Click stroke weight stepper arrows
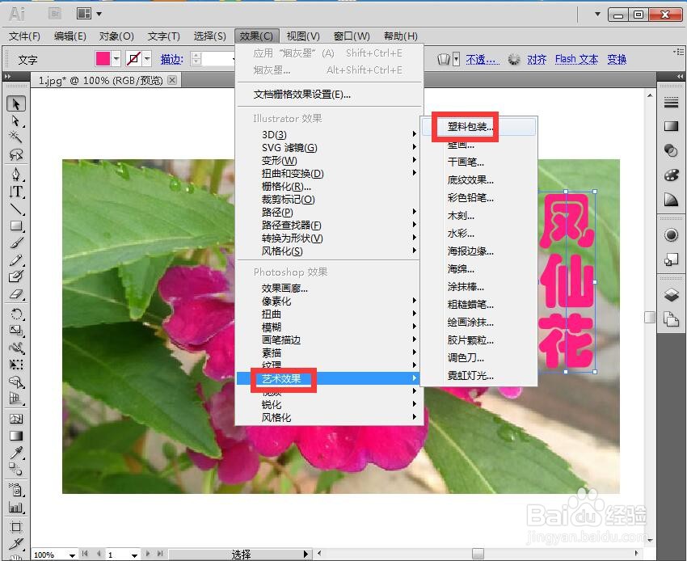This screenshot has width=687, height=561. [x=196, y=58]
